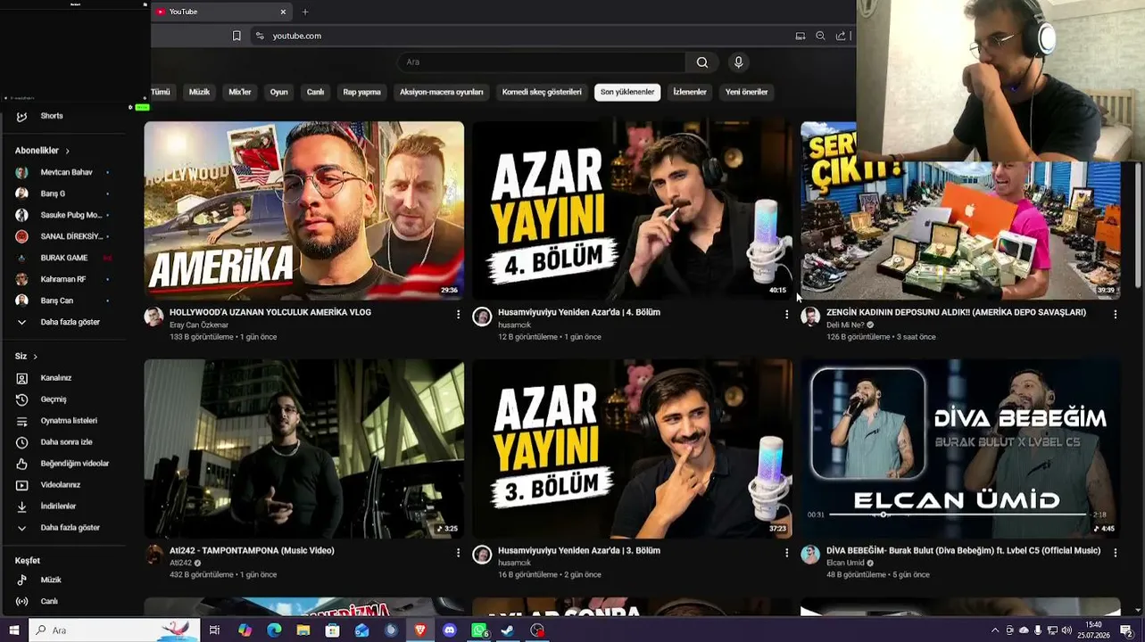Select the Mix'ler filter chip
This screenshot has width=1145, height=642.
coord(240,92)
